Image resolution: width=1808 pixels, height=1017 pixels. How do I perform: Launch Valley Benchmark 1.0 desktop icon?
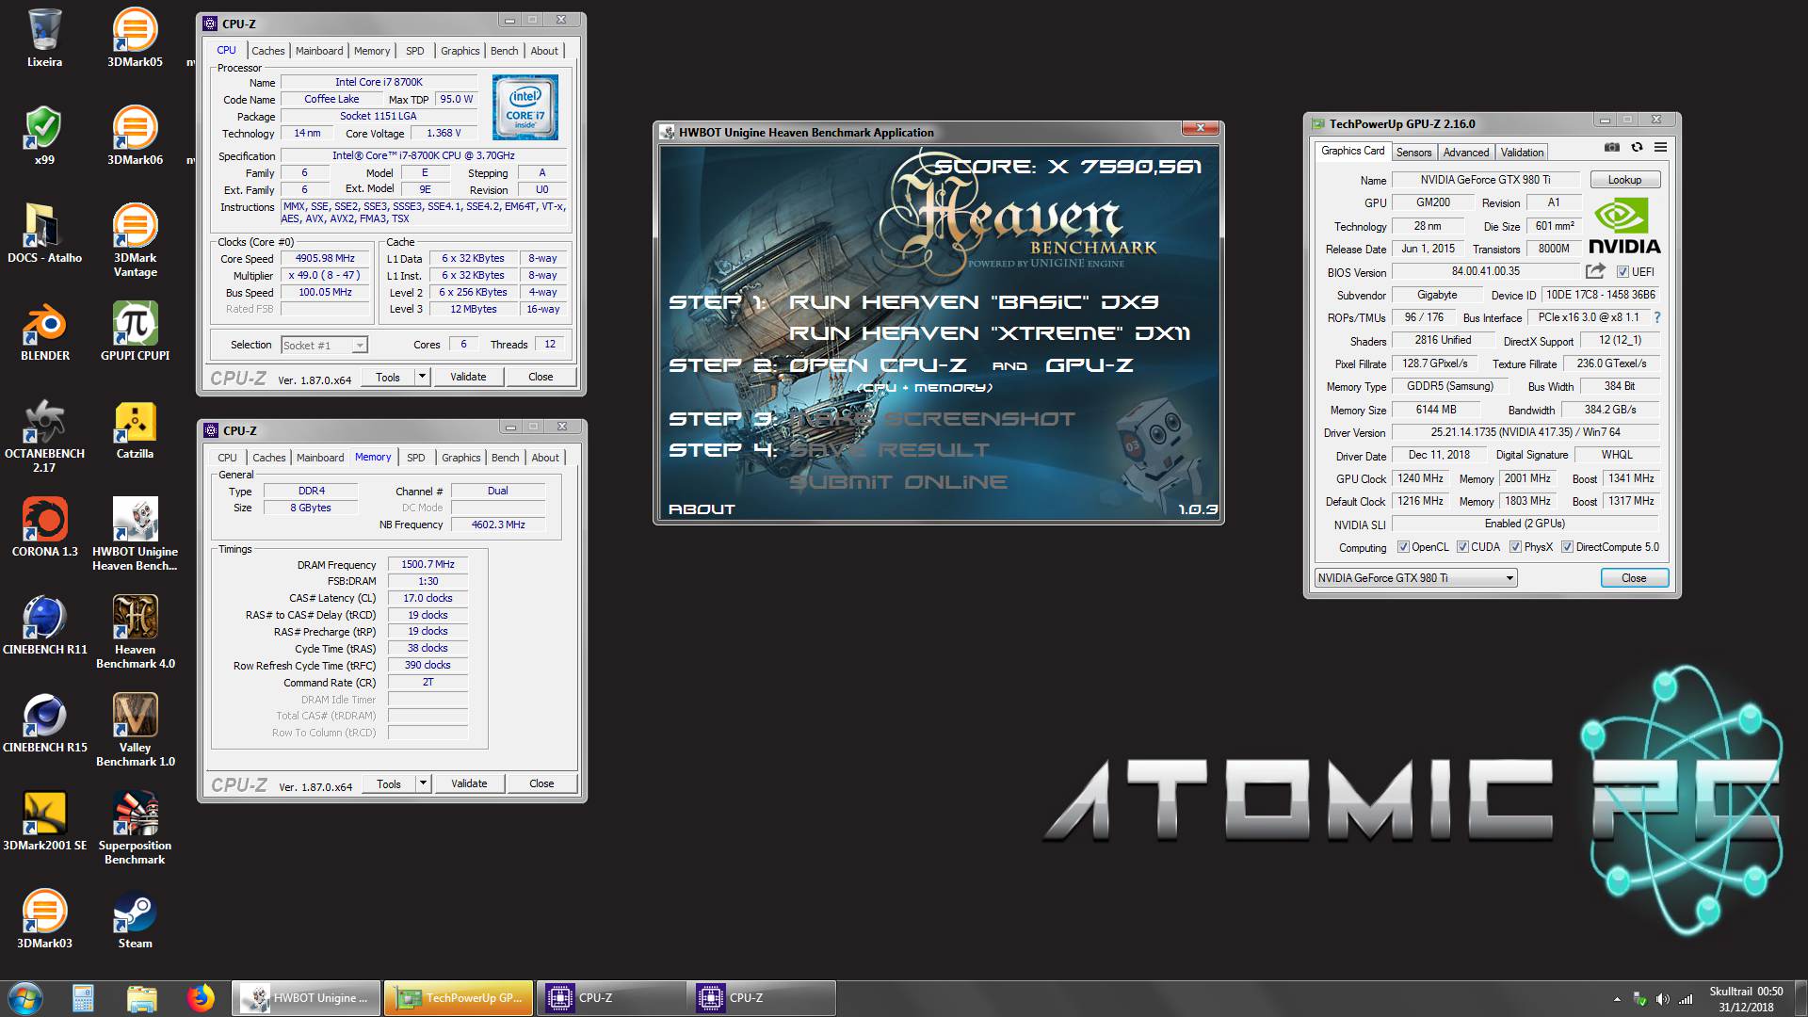[135, 731]
